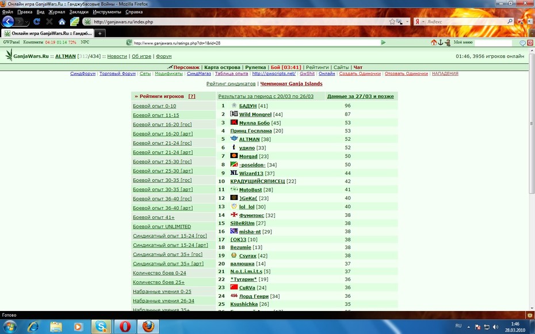
Task: Open the back/forward history dropdown arrow
Action: 26,22
